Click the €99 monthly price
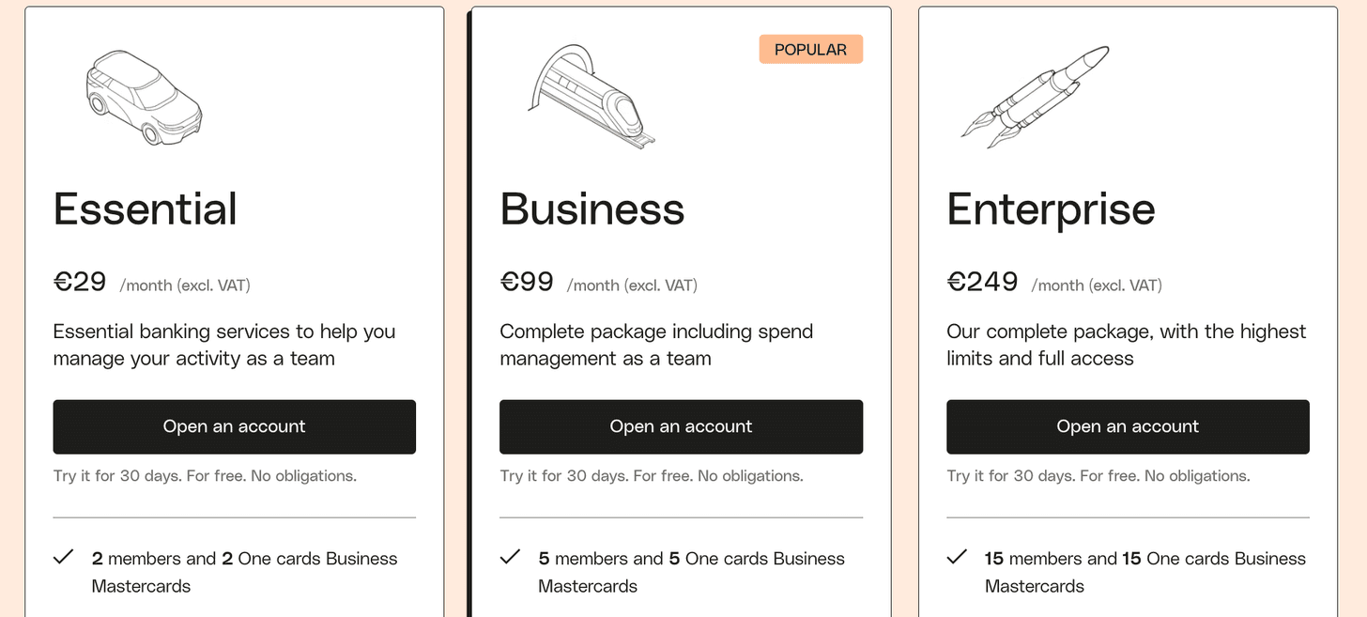This screenshot has height=617, width=1367. click(x=528, y=282)
